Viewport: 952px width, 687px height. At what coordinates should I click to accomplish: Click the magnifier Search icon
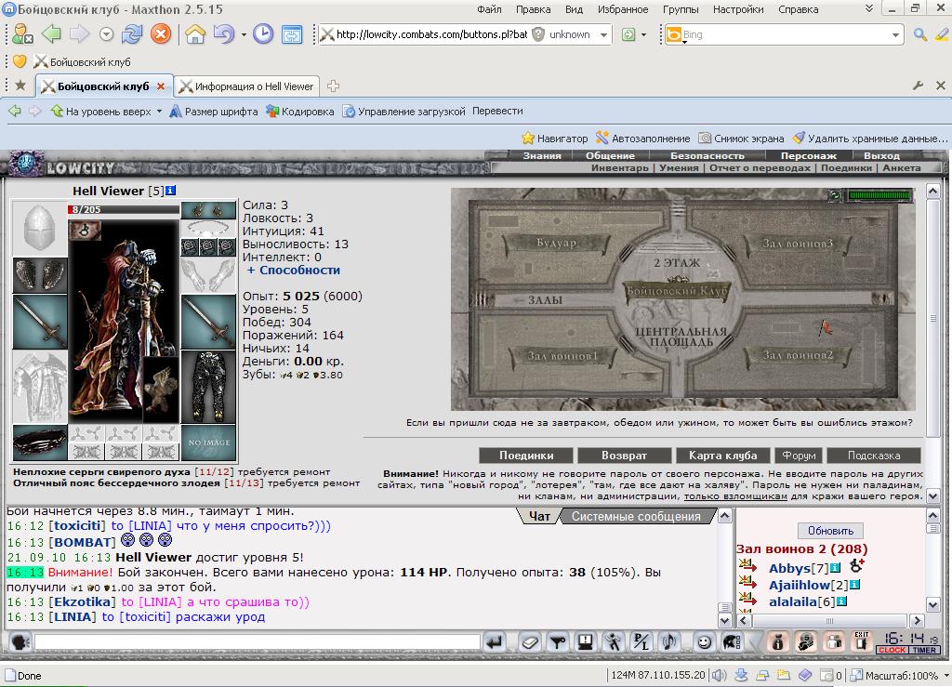pyautogui.click(x=920, y=34)
